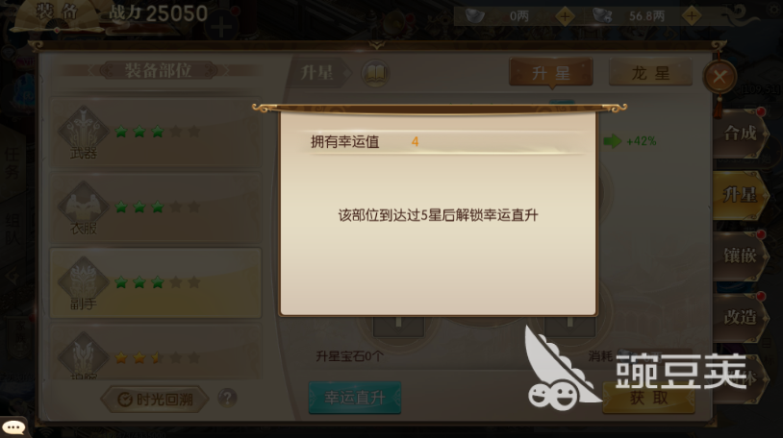Viewport: 783px width, 438px height.
Task: Click the 获取 button
Action: point(648,398)
